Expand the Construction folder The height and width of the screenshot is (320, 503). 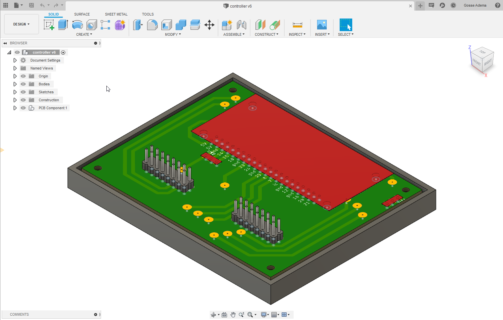[x=15, y=100]
